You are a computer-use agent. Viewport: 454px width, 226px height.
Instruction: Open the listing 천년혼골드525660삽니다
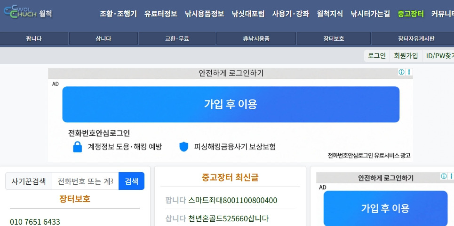(x=228, y=218)
